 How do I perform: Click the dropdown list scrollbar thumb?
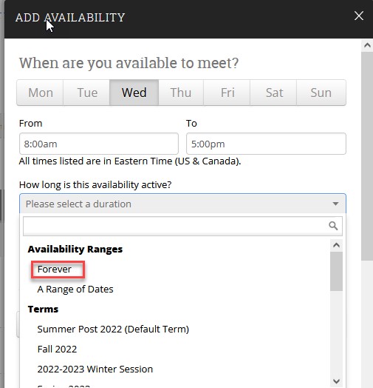336,272
